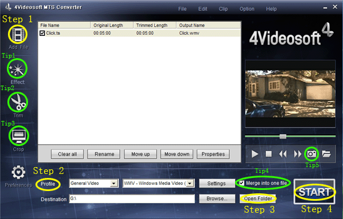
Task: Click the Add File filmstrip icon
Action: point(18,34)
